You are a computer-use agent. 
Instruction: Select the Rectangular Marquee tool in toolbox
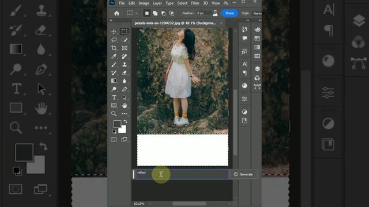point(125,32)
